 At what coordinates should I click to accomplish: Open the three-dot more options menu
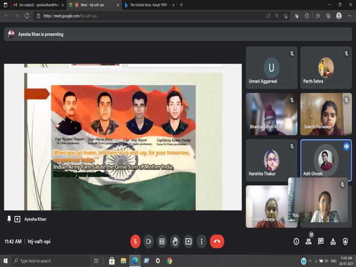pyautogui.click(x=201, y=242)
